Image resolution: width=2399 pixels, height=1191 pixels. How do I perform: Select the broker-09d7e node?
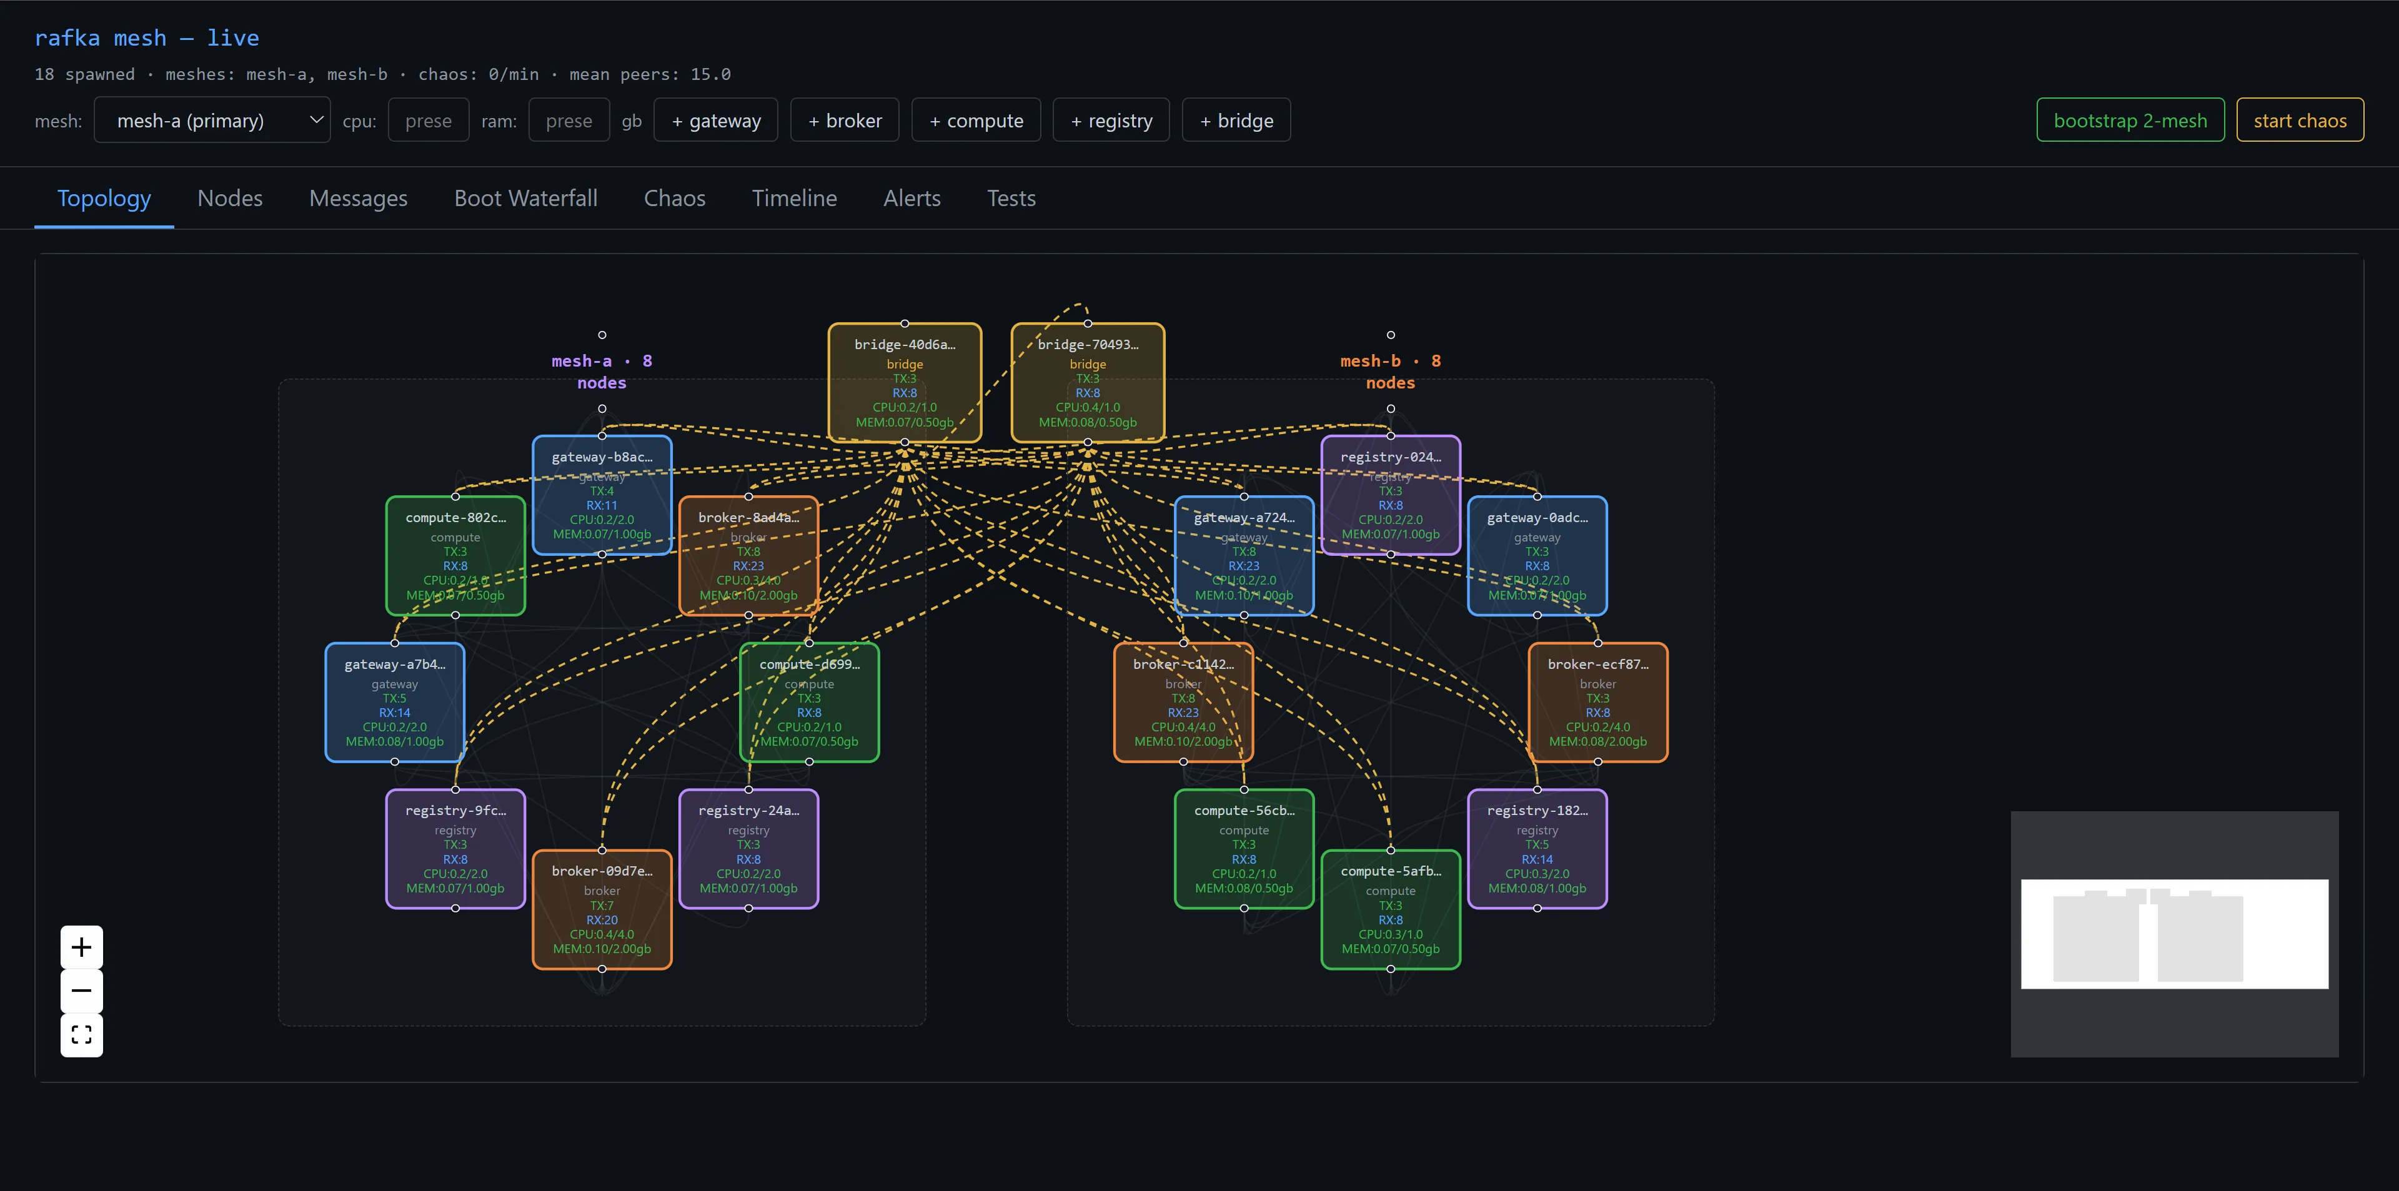point(602,910)
